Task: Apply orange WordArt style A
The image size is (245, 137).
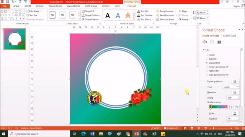Action: point(128,16)
